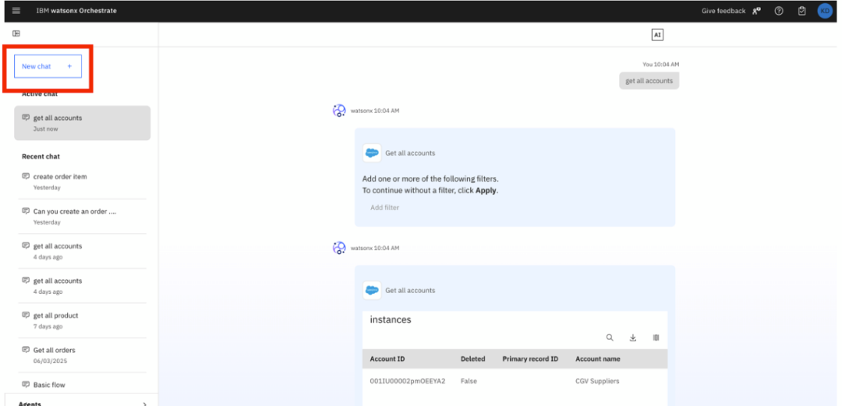This screenshot has width=842, height=406.
Task: Open recent chat 'create order item'
Action: 82,182
